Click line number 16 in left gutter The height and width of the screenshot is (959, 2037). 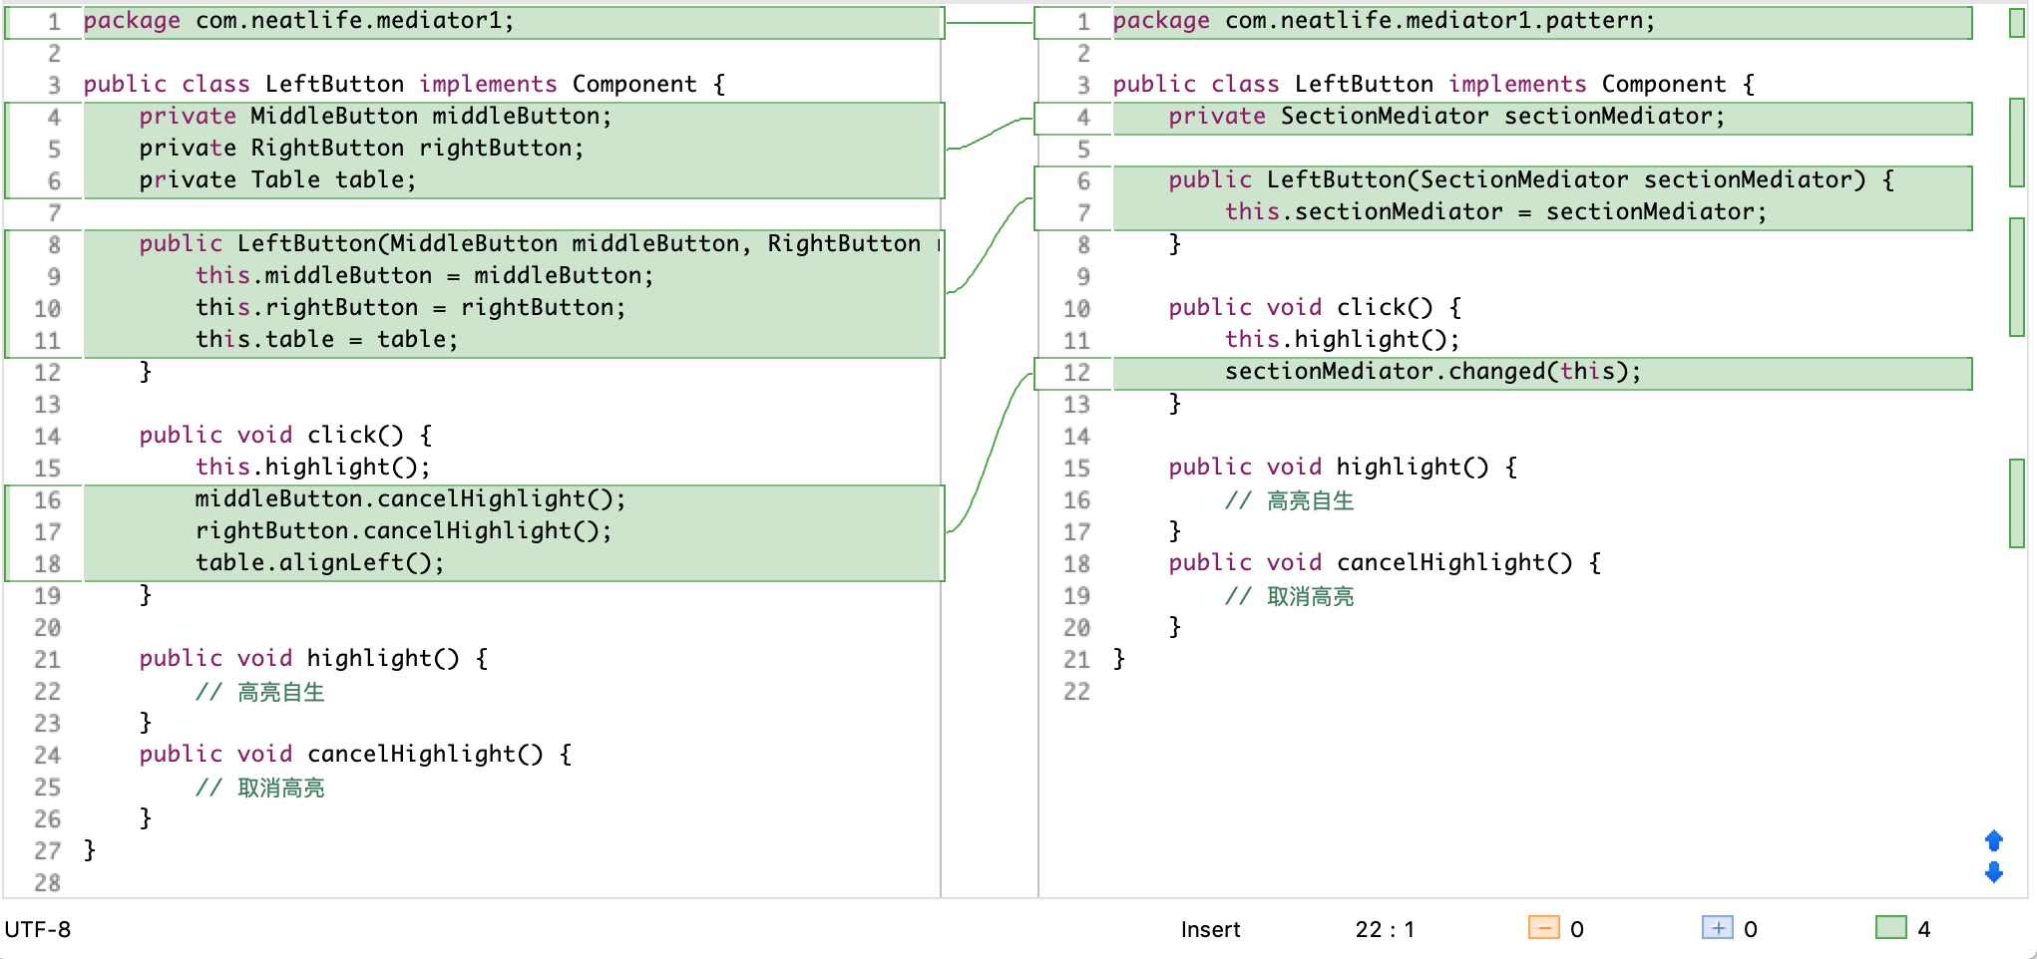[x=47, y=500]
